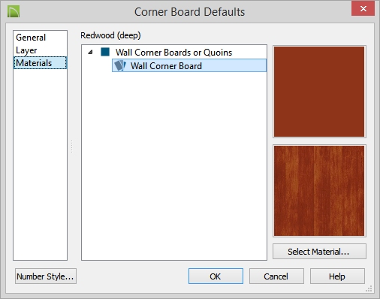Click the blue square icon beside Wall Corner Boards
Viewport: 380px width, 299px height.
pos(105,52)
